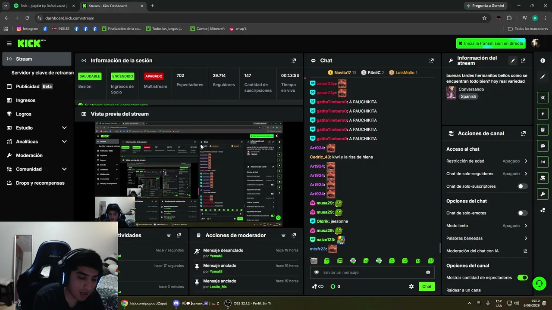Disable Mostrar cantidad de espectadores
This screenshot has height=310, width=552.
[x=522, y=278]
